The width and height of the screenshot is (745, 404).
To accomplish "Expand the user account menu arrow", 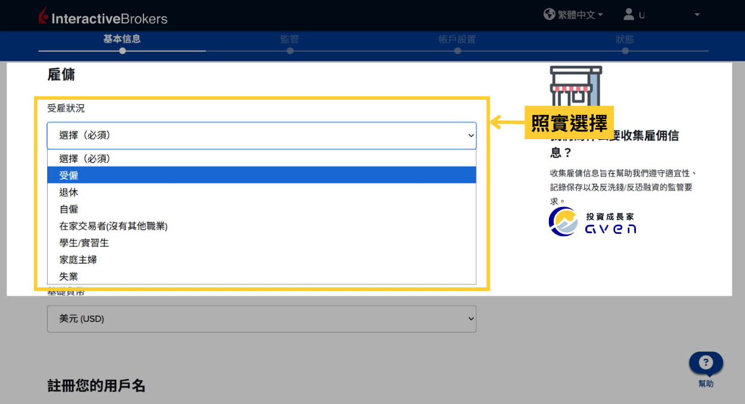I will coord(697,15).
